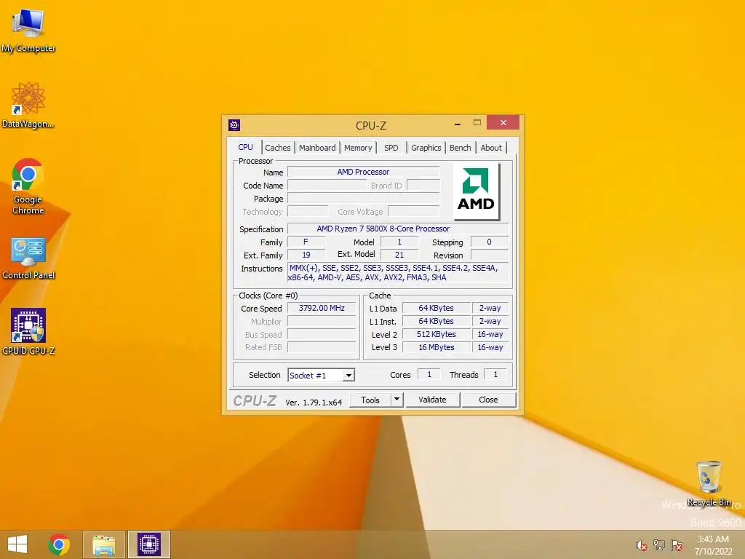Click the L1 Data 2-way associativity value

click(x=490, y=308)
